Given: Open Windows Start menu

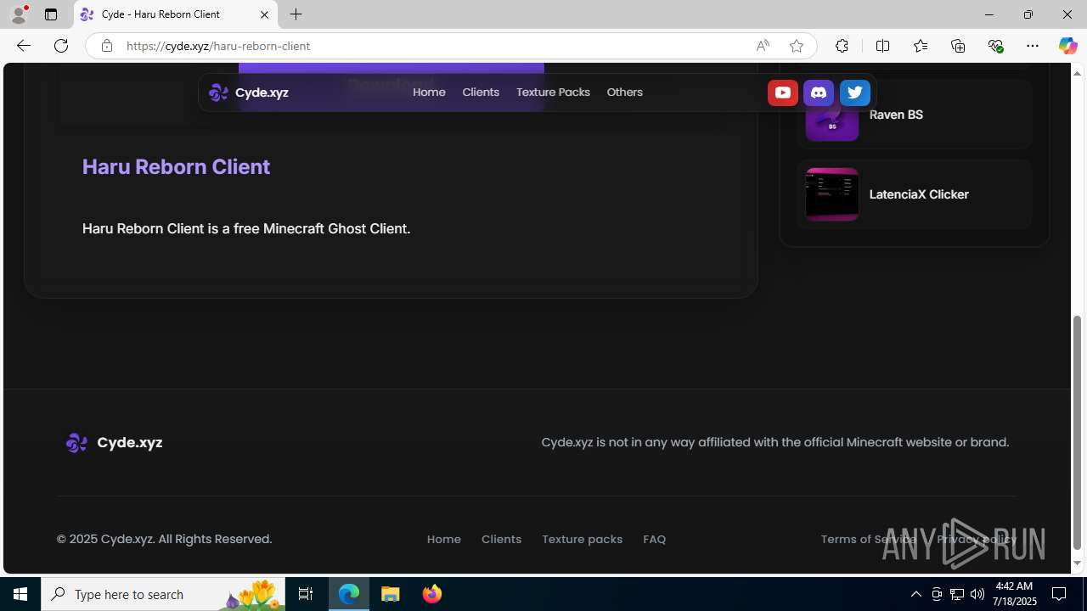Looking at the screenshot, I should (x=20, y=594).
